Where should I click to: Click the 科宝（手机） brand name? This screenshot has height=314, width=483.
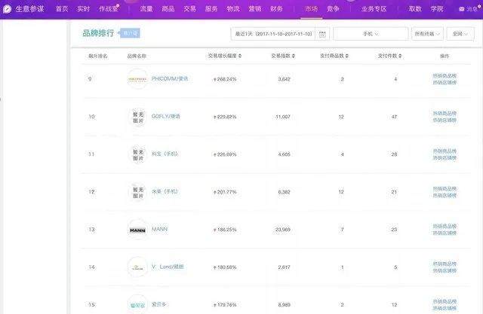pyautogui.click(x=165, y=154)
